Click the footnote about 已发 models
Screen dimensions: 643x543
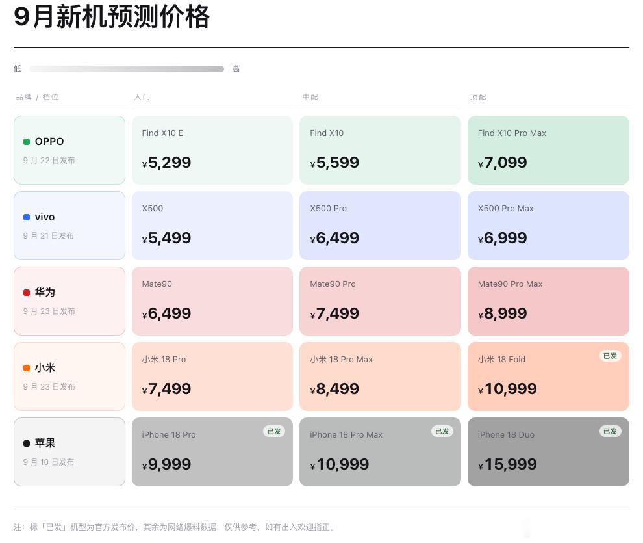coord(174,527)
